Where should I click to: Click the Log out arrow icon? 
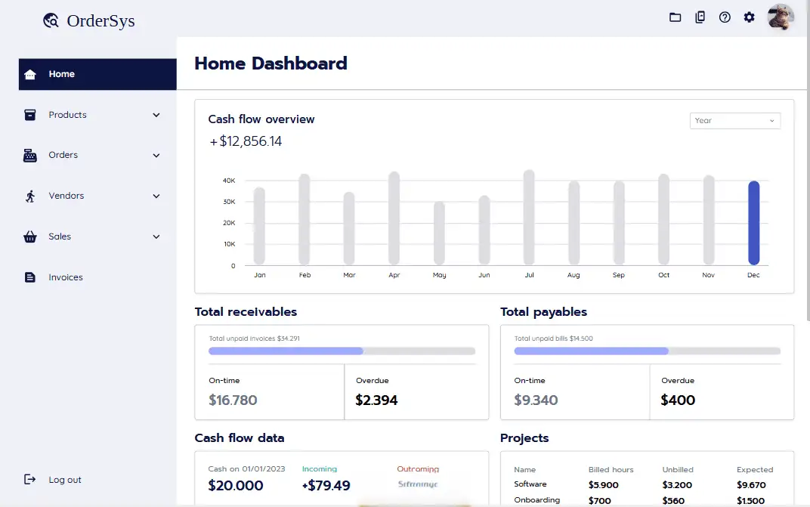click(x=30, y=480)
